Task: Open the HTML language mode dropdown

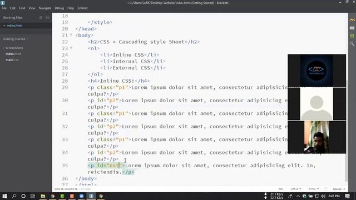Action: pos(314,189)
